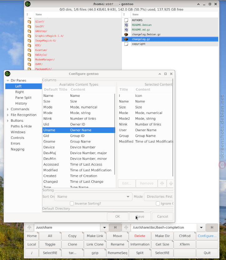Screen dimensions: 226x260
Task: Click folder icon beside OVMF/ entry
Action: (x=29, y=64)
